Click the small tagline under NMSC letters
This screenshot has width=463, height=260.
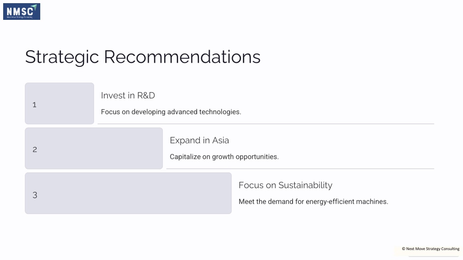[x=19, y=17]
